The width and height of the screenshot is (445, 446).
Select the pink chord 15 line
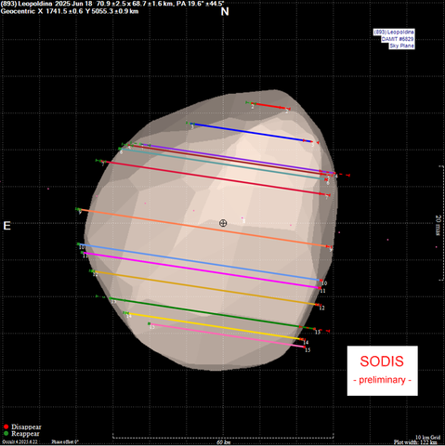[x=228, y=335]
